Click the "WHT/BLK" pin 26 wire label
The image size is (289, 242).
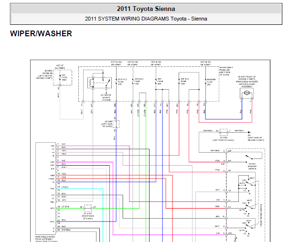point(66,230)
